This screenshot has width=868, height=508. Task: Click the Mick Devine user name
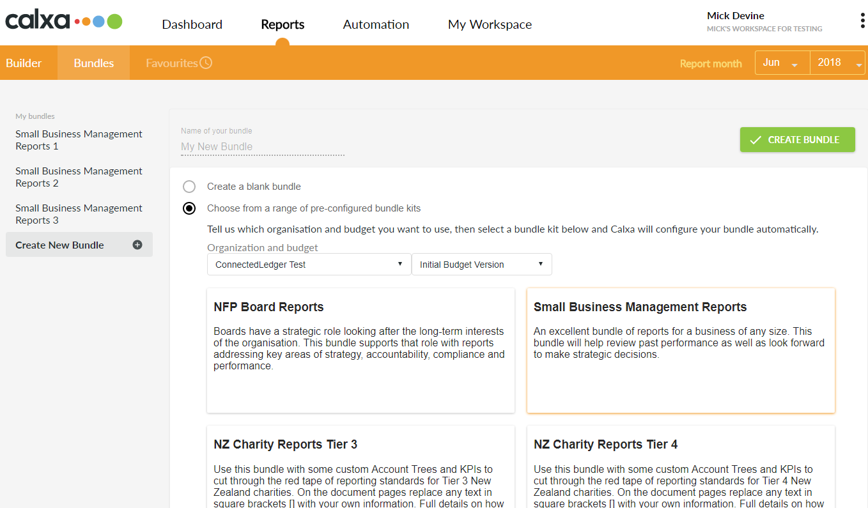tap(736, 15)
